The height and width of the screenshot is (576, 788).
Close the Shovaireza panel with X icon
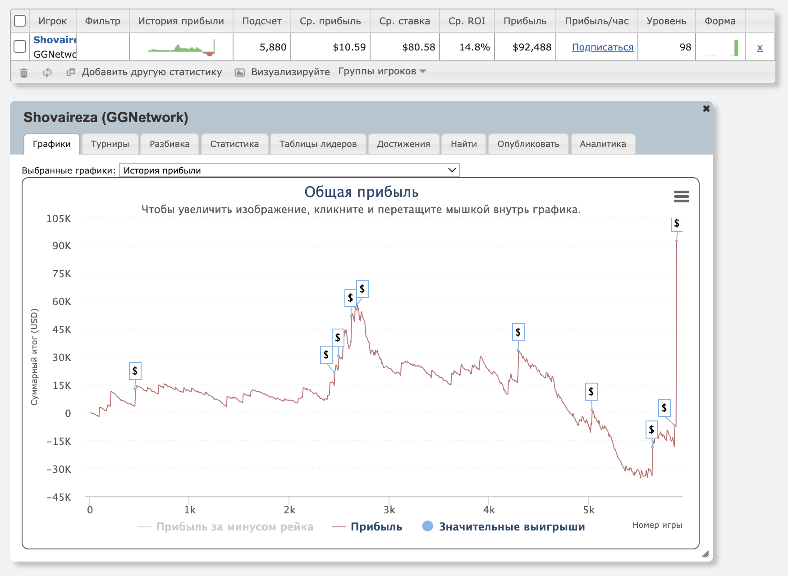706,109
